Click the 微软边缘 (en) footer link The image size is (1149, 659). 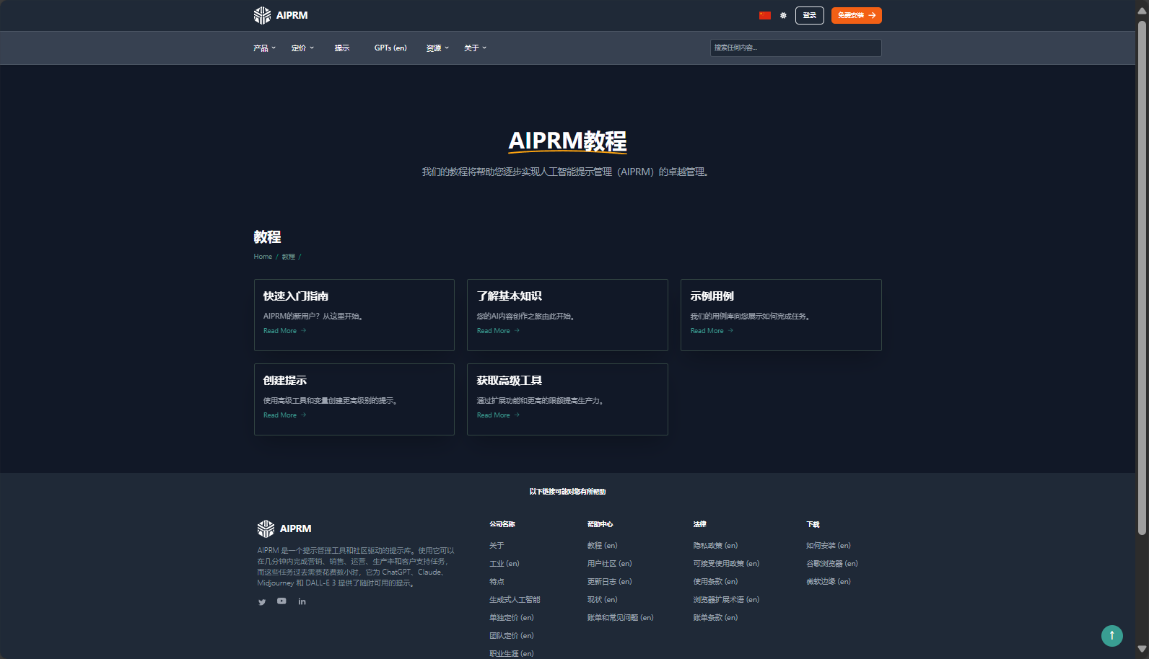829,582
